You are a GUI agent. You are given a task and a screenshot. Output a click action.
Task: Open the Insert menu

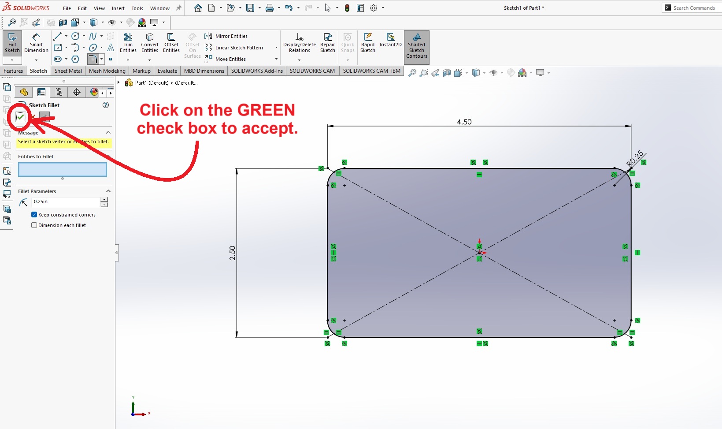point(118,8)
